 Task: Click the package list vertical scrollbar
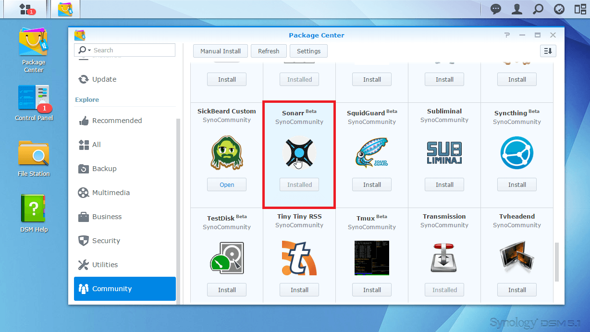pos(557,262)
